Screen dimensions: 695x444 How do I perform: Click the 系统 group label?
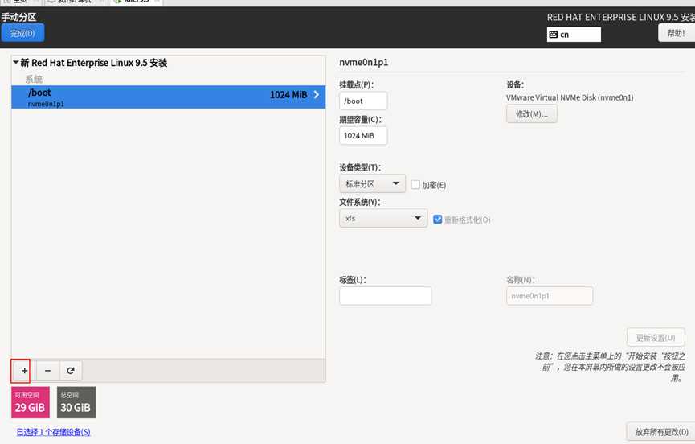point(34,79)
